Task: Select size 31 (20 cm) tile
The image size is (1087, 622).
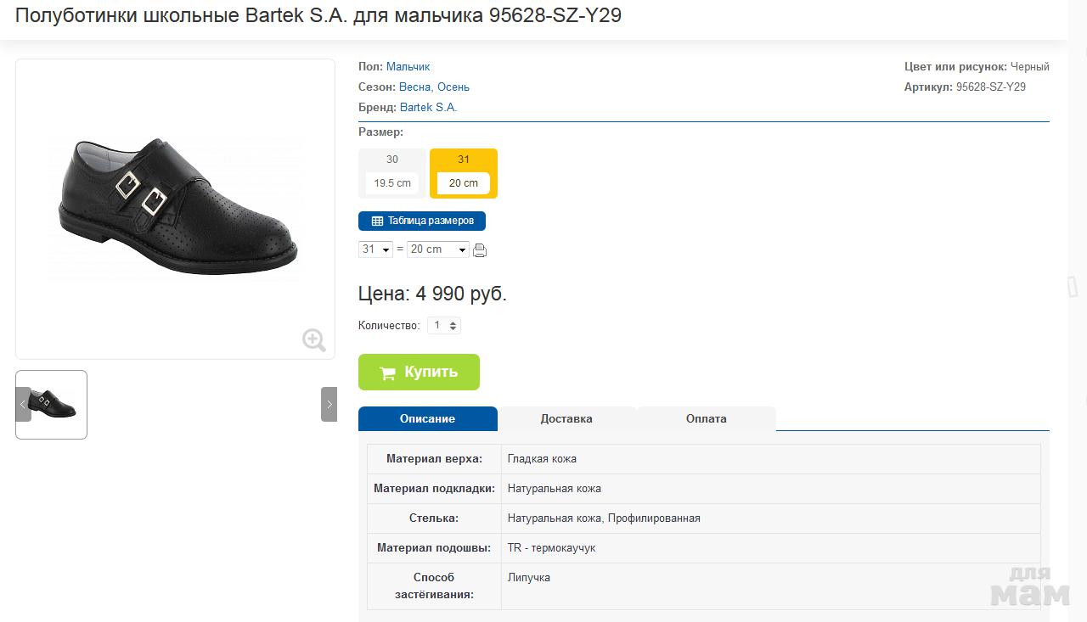Action: 464,173
